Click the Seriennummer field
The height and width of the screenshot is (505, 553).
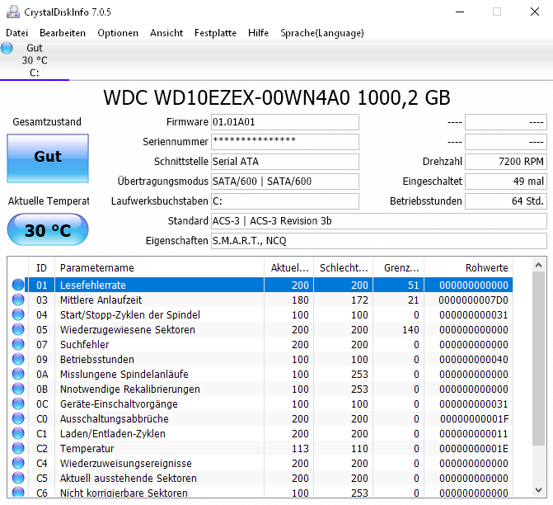pyautogui.click(x=285, y=142)
